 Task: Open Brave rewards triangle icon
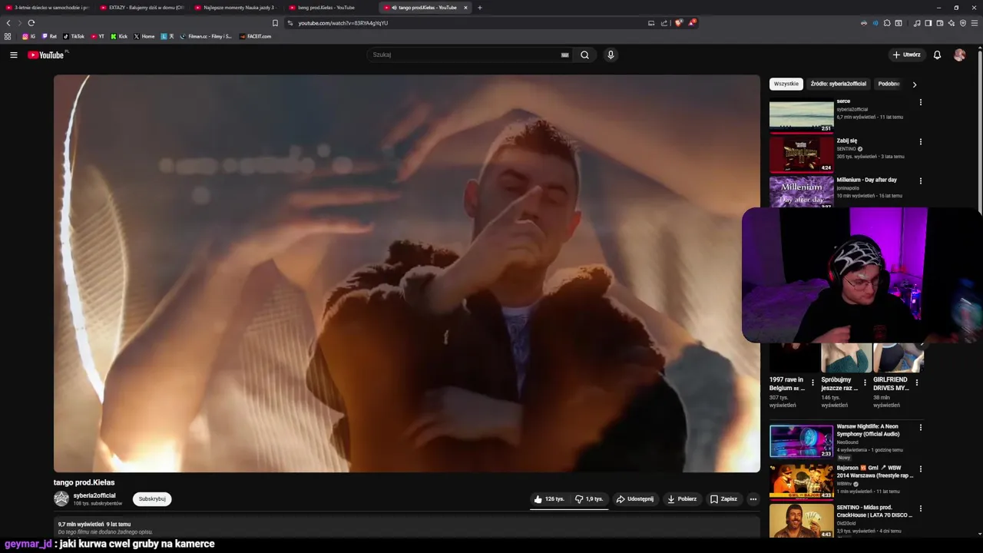click(x=691, y=23)
